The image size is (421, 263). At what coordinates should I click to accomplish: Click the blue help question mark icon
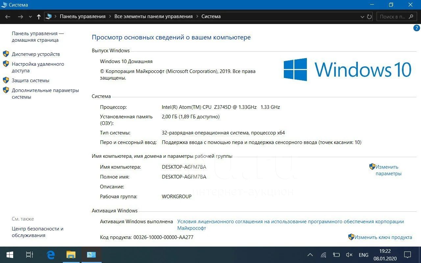(416, 28)
